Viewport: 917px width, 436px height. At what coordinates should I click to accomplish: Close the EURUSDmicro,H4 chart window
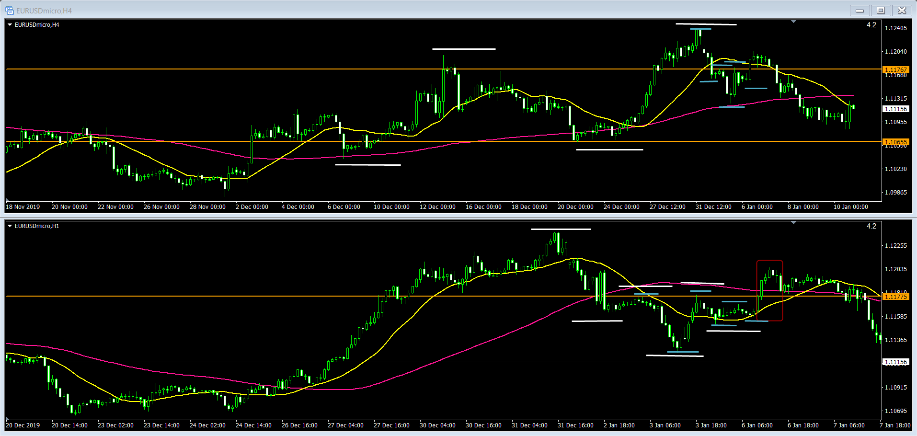(x=902, y=11)
